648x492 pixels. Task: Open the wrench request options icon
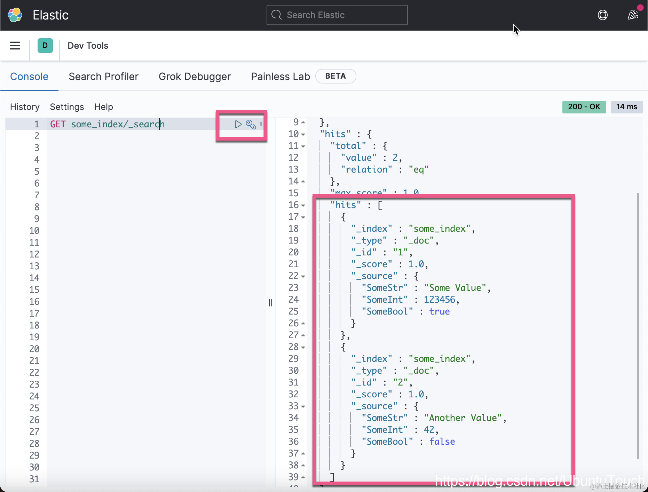pos(251,124)
